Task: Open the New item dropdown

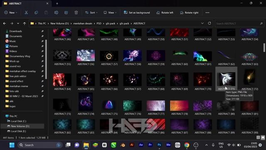Action: (11, 12)
